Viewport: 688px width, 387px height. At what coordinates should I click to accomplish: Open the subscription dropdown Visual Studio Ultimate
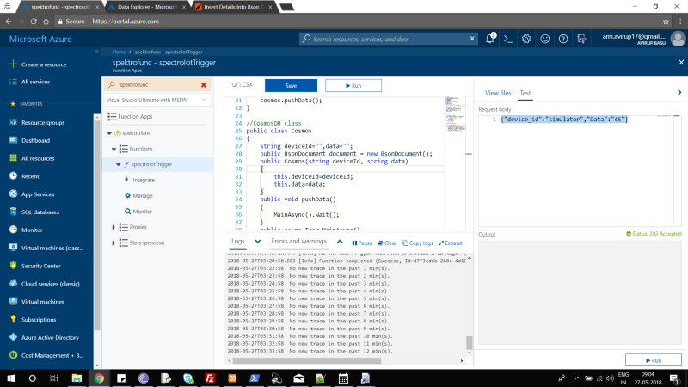click(x=157, y=100)
